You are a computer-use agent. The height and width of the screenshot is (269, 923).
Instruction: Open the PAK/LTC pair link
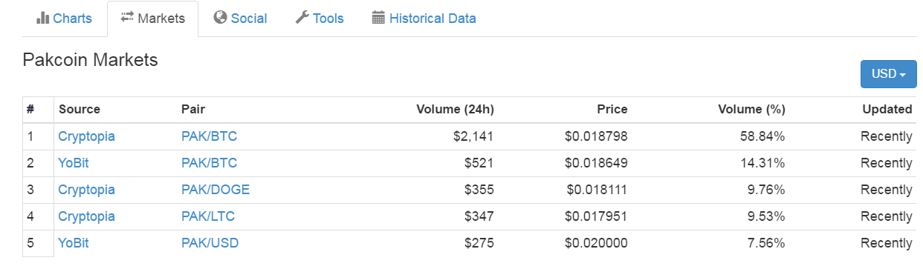[x=209, y=216]
